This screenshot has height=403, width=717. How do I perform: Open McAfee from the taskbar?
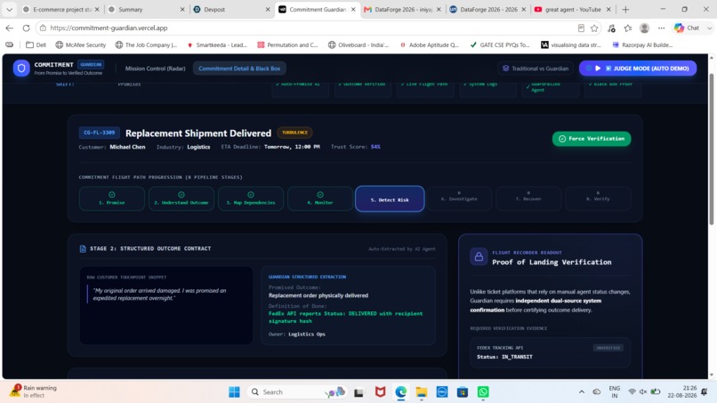coord(380,392)
